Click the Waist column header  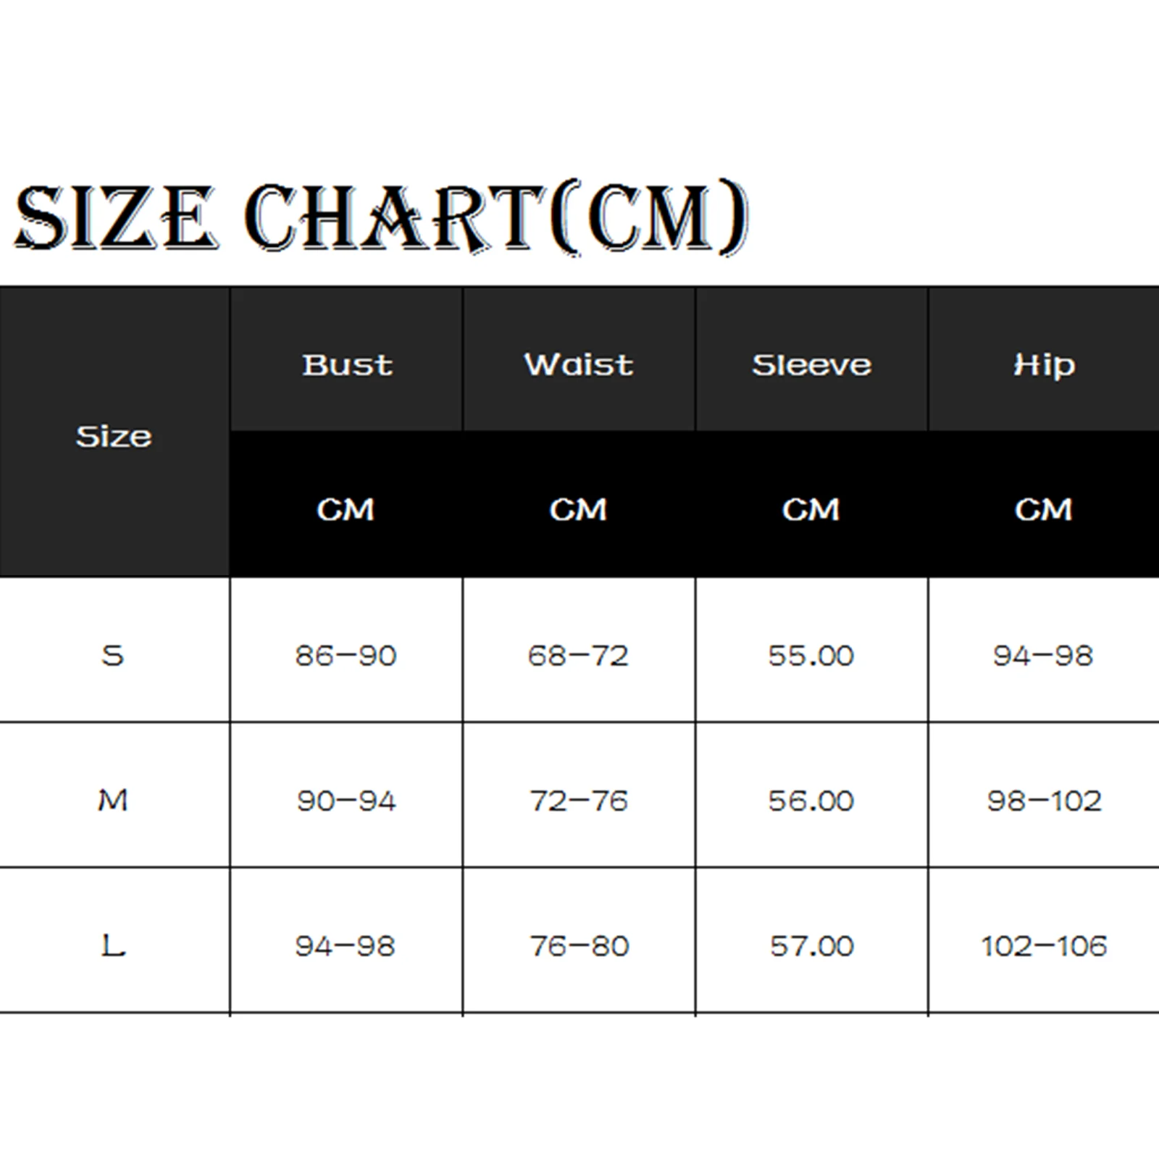pyautogui.click(x=579, y=364)
